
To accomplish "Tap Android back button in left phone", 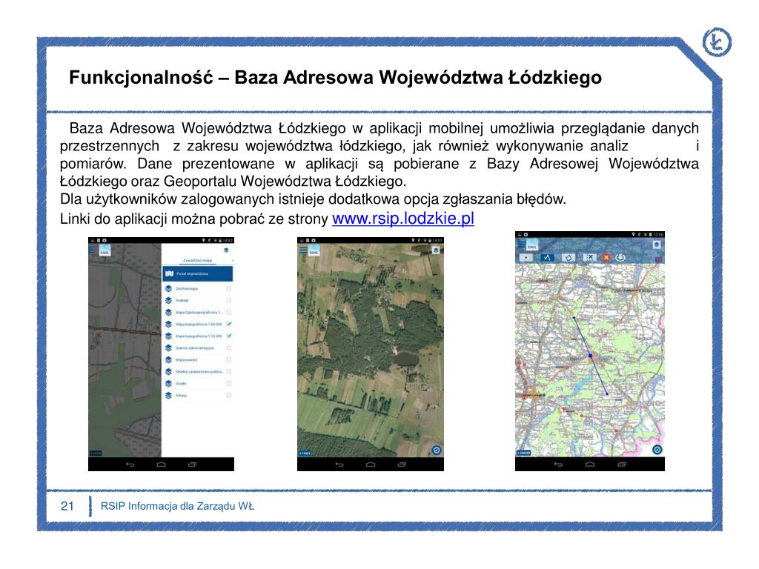I will 130,465.
